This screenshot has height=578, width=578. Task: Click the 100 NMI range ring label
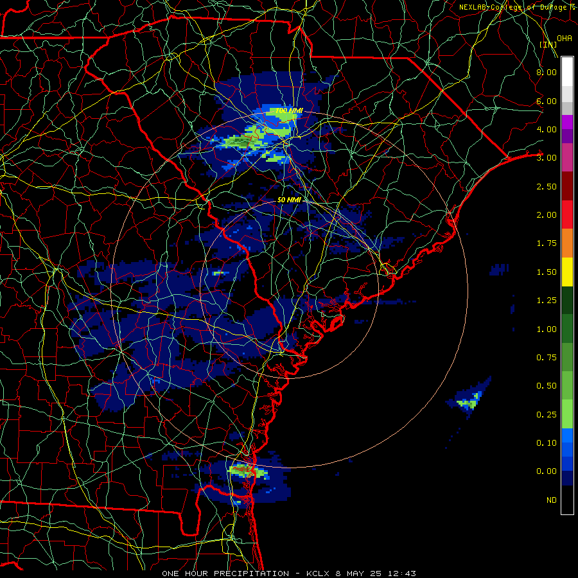290,110
